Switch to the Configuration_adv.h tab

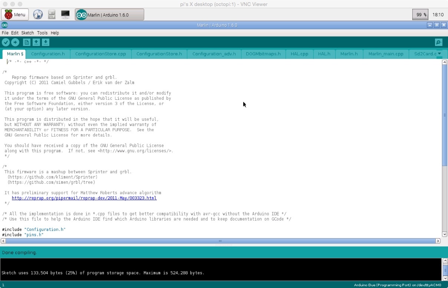(214, 54)
